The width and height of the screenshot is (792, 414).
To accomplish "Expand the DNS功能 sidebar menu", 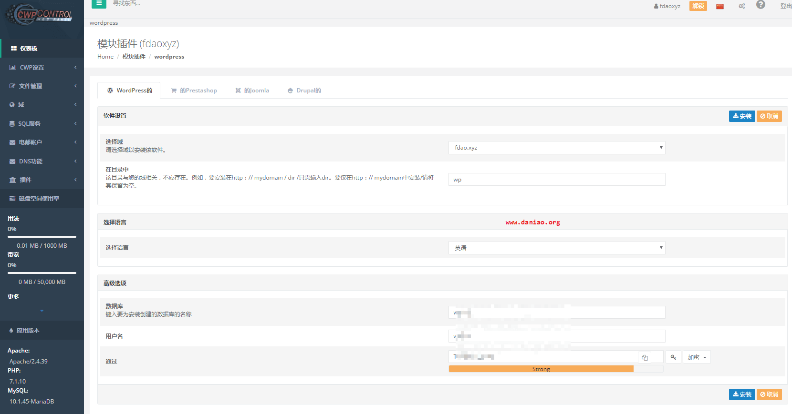I will (x=42, y=162).
